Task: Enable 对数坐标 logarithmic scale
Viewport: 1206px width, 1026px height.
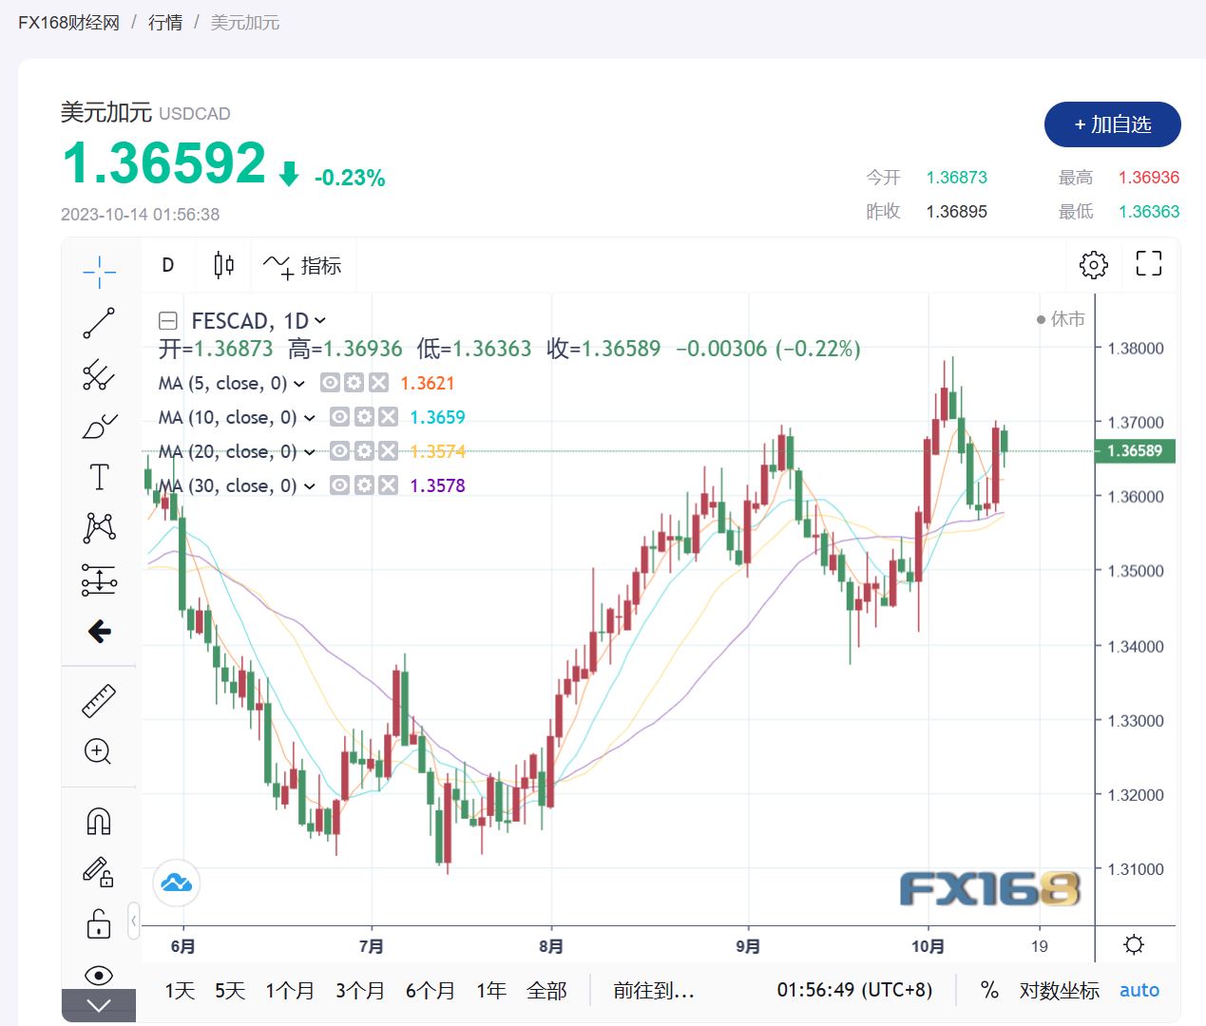Action: click(x=1059, y=990)
